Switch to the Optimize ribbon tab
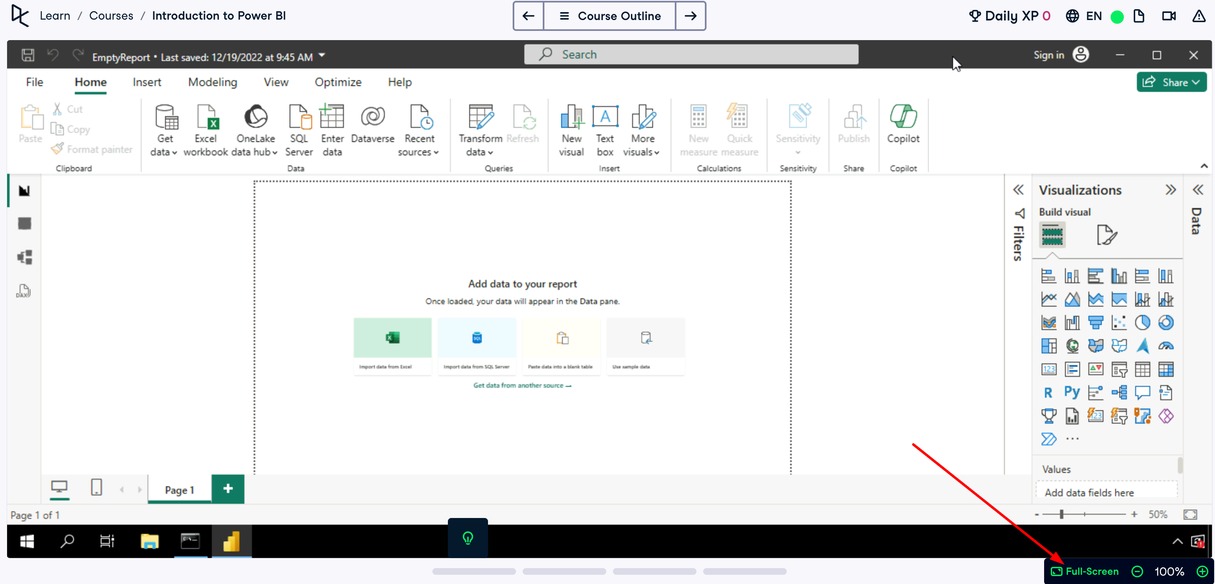The height and width of the screenshot is (584, 1215). 338,82
